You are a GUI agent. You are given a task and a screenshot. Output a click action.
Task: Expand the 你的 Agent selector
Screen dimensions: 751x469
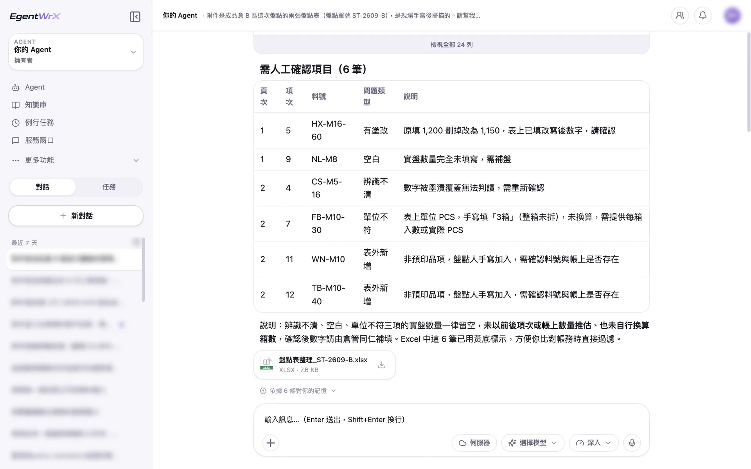click(x=76, y=52)
